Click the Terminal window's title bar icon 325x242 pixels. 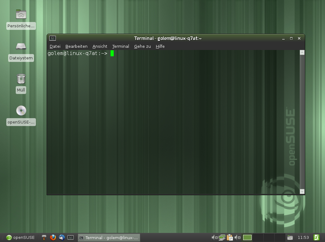(53, 38)
